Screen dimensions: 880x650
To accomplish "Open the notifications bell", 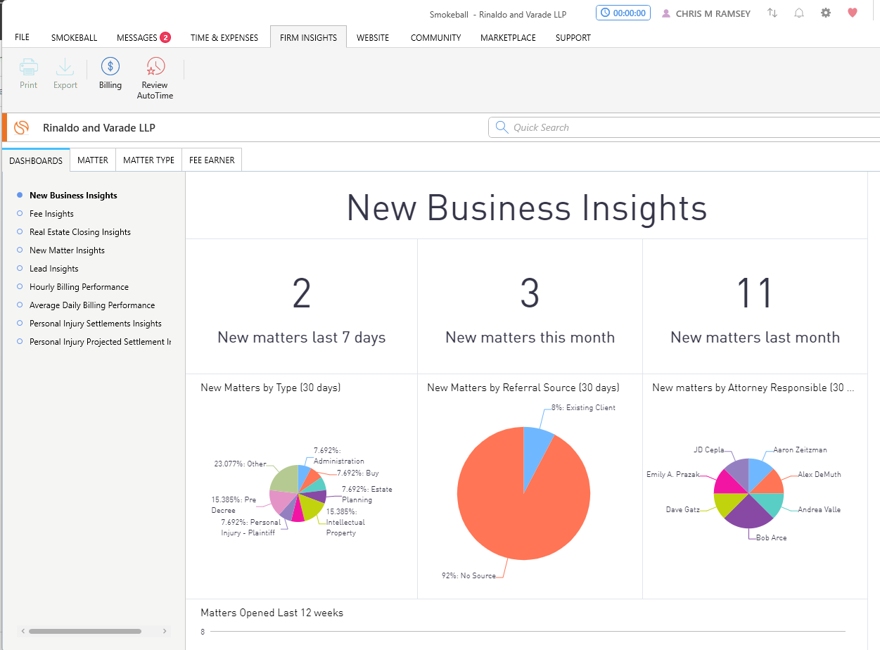I will [799, 13].
